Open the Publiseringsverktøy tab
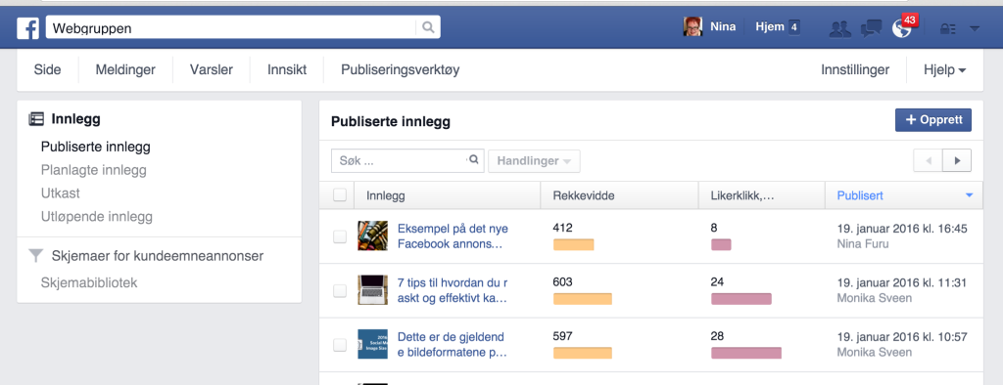 [x=400, y=69]
